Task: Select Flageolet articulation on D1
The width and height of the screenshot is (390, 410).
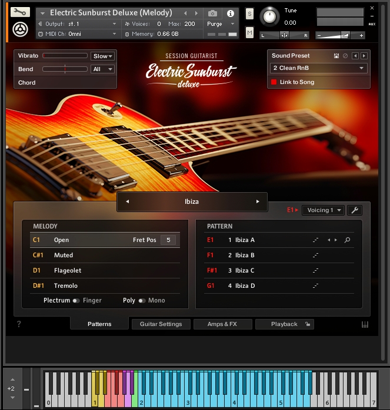Action: pyautogui.click(x=105, y=270)
